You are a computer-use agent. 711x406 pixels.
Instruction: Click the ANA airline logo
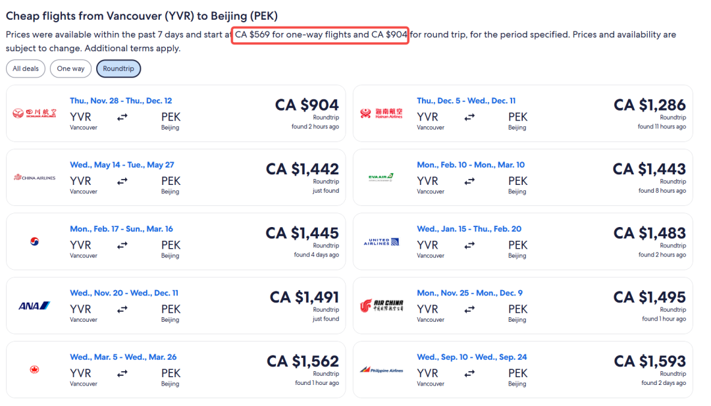(x=34, y=306)
